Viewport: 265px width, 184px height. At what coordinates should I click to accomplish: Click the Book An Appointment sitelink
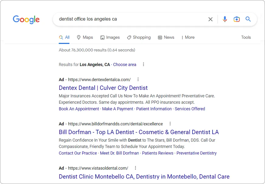(79, 109)
